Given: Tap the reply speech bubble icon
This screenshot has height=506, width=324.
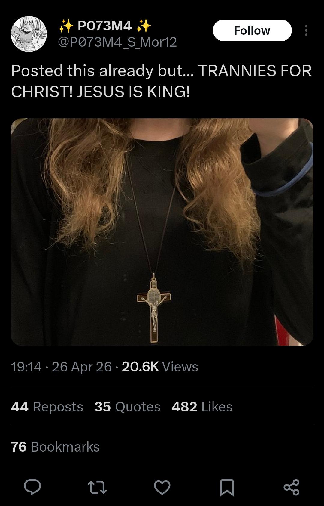Looking at the screenshot, I should click(32, 487).
